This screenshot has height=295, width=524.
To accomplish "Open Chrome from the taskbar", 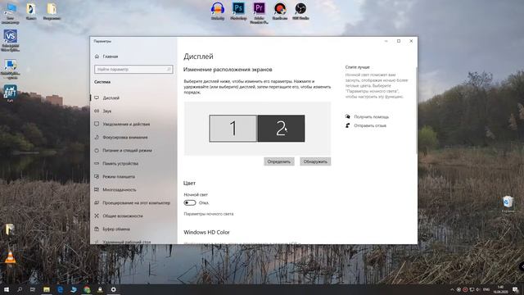I will click(87, 289).
